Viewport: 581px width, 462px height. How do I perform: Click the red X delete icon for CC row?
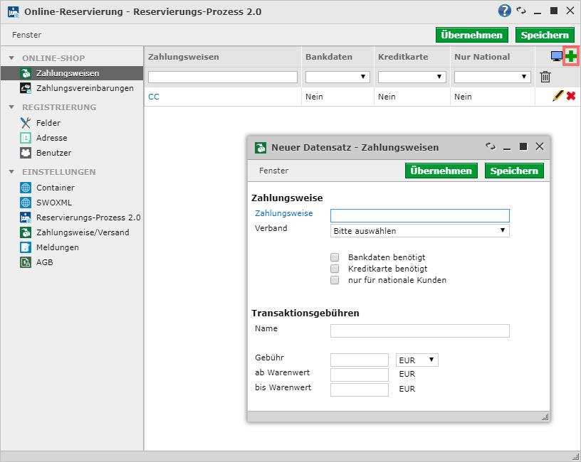coord(571,96)
